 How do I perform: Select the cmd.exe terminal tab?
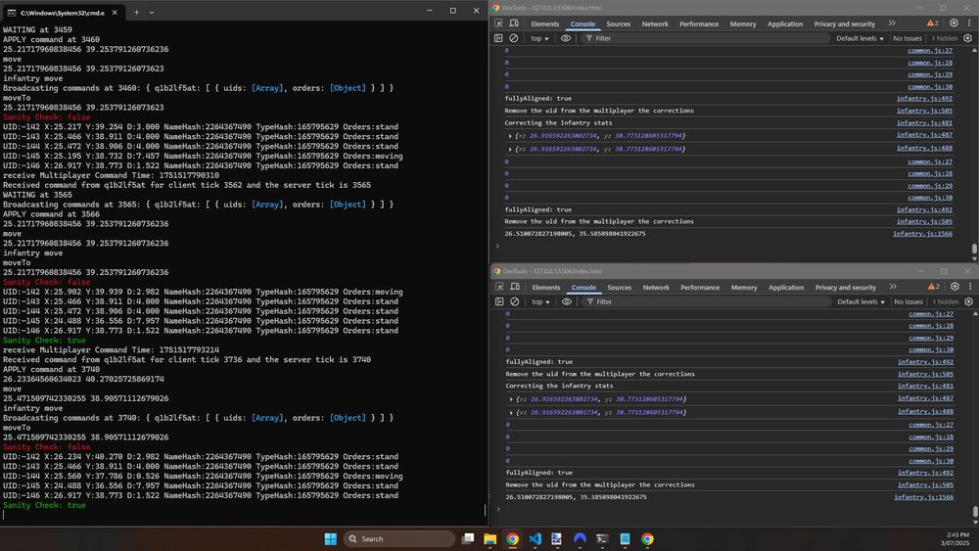(x=62, y=13)
